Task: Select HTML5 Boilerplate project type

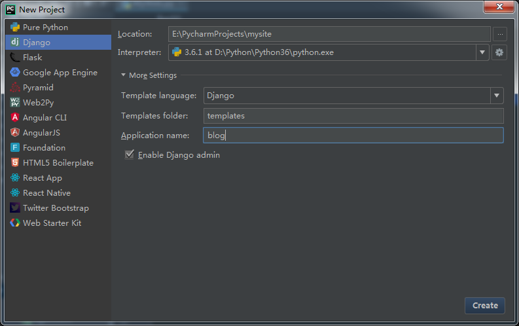Action: pos(58,162)
